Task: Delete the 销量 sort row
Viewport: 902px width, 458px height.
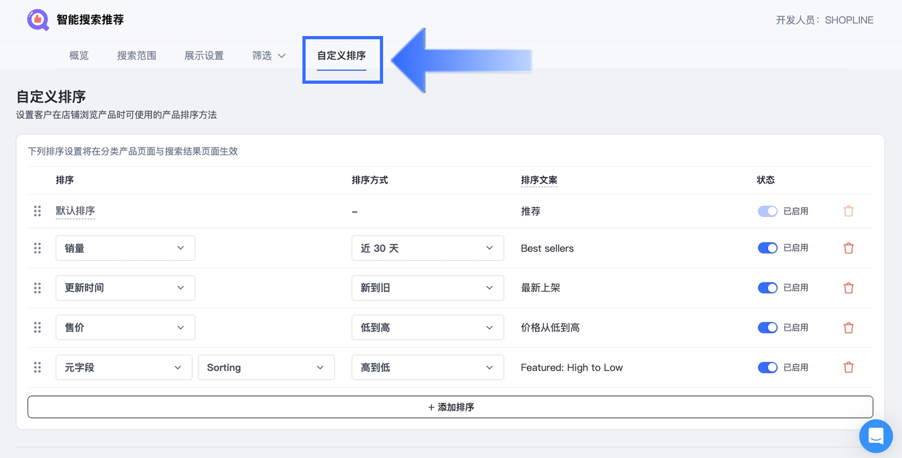Action: (x=848, y=248)
